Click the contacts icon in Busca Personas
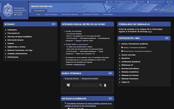 pos(68,85)
